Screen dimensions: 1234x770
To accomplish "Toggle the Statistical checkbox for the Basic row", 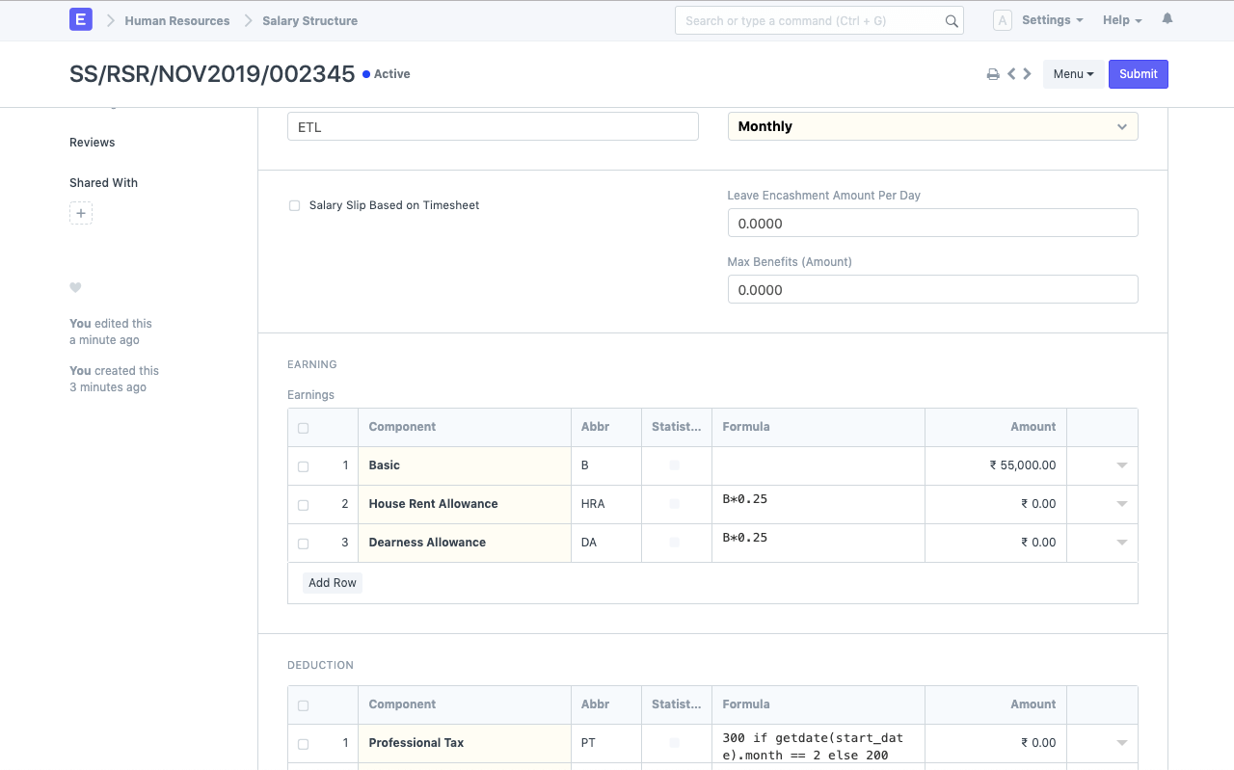I will click(x=675, y=465).
